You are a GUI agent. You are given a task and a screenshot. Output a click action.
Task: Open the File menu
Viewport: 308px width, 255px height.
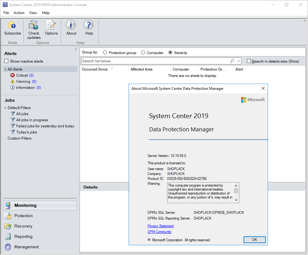(x=6, y=13)
